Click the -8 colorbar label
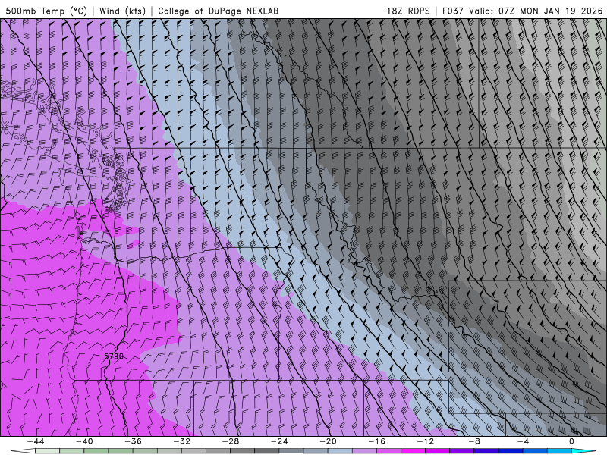Viewport: 607px width, 455px height. click(x=473, y=441)
